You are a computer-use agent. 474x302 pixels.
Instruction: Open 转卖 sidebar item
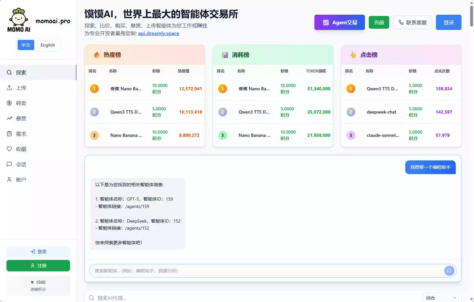coord(38,103)
